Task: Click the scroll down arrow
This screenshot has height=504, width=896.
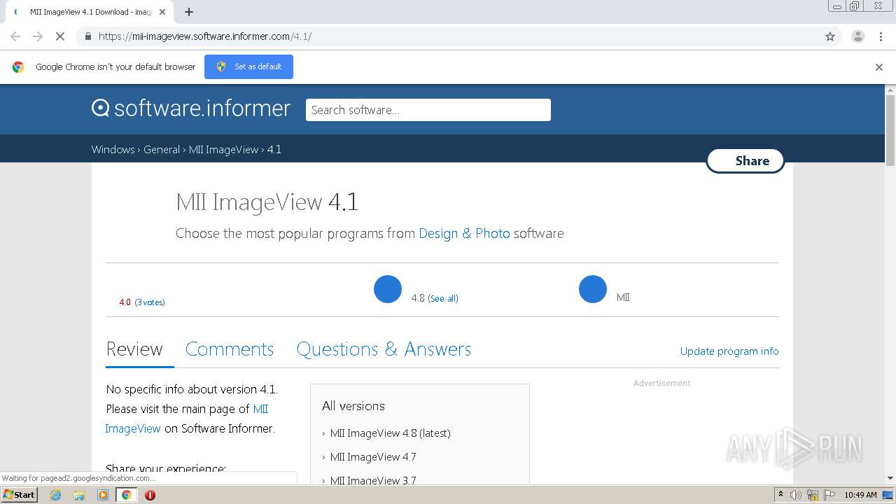Action: (x=890, y=478)
